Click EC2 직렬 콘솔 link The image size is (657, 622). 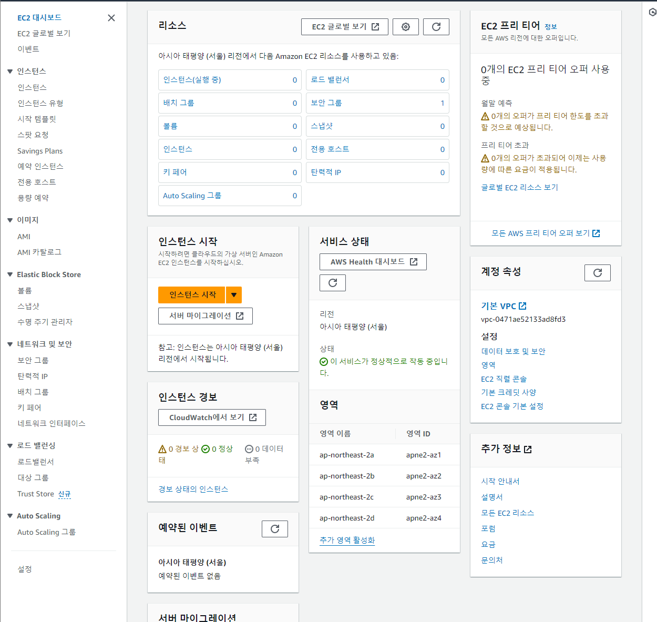pos(504,379)
